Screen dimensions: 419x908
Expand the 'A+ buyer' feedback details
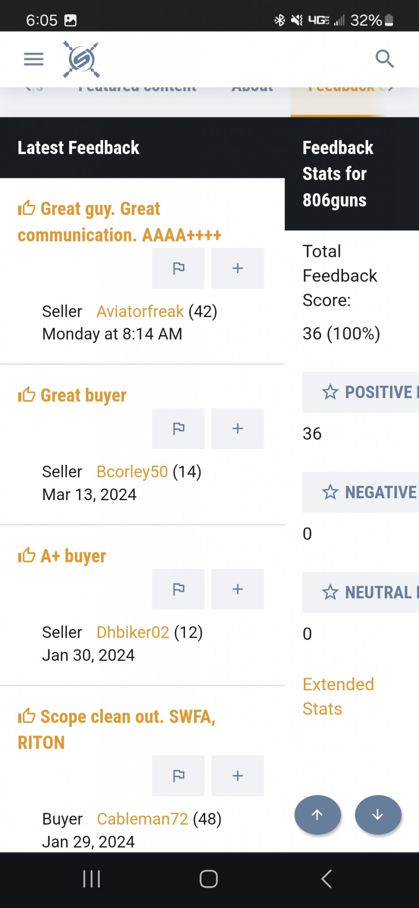pyautogui.click(x=237, y=589)
